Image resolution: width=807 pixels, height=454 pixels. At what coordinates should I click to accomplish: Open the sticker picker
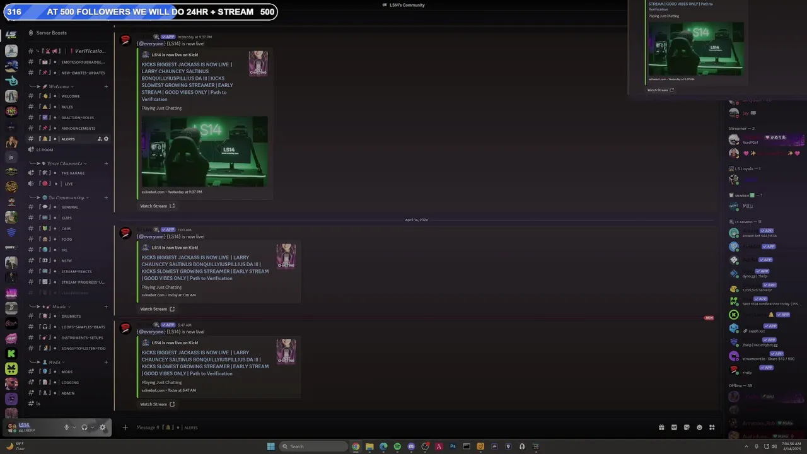click(687, 428)
